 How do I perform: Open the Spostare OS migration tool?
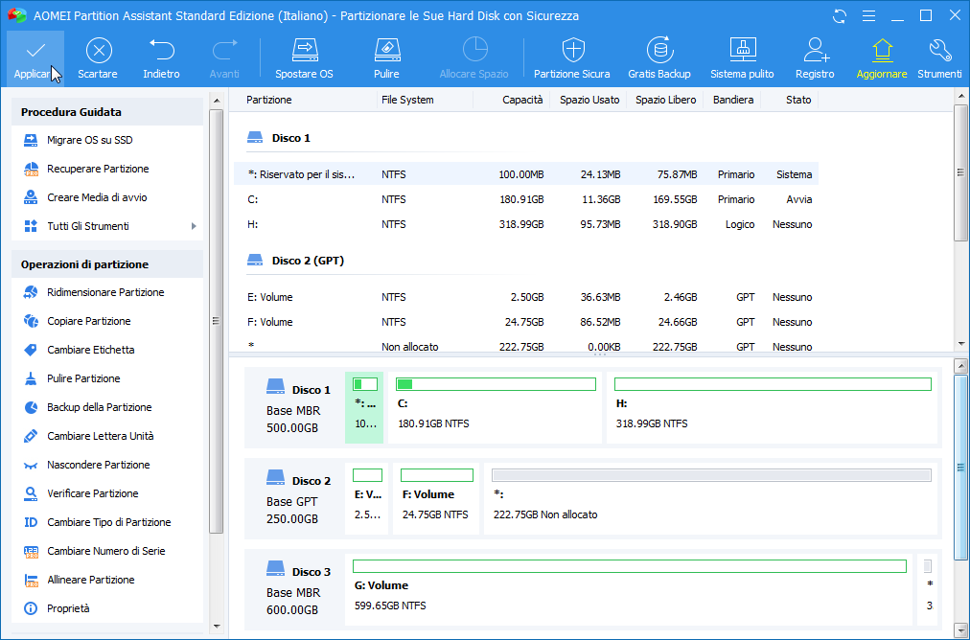click(304, 57)
